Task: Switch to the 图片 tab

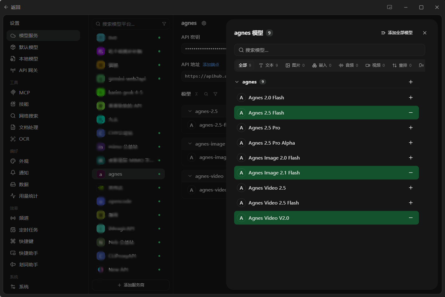Action: click(x=295, y=65)
